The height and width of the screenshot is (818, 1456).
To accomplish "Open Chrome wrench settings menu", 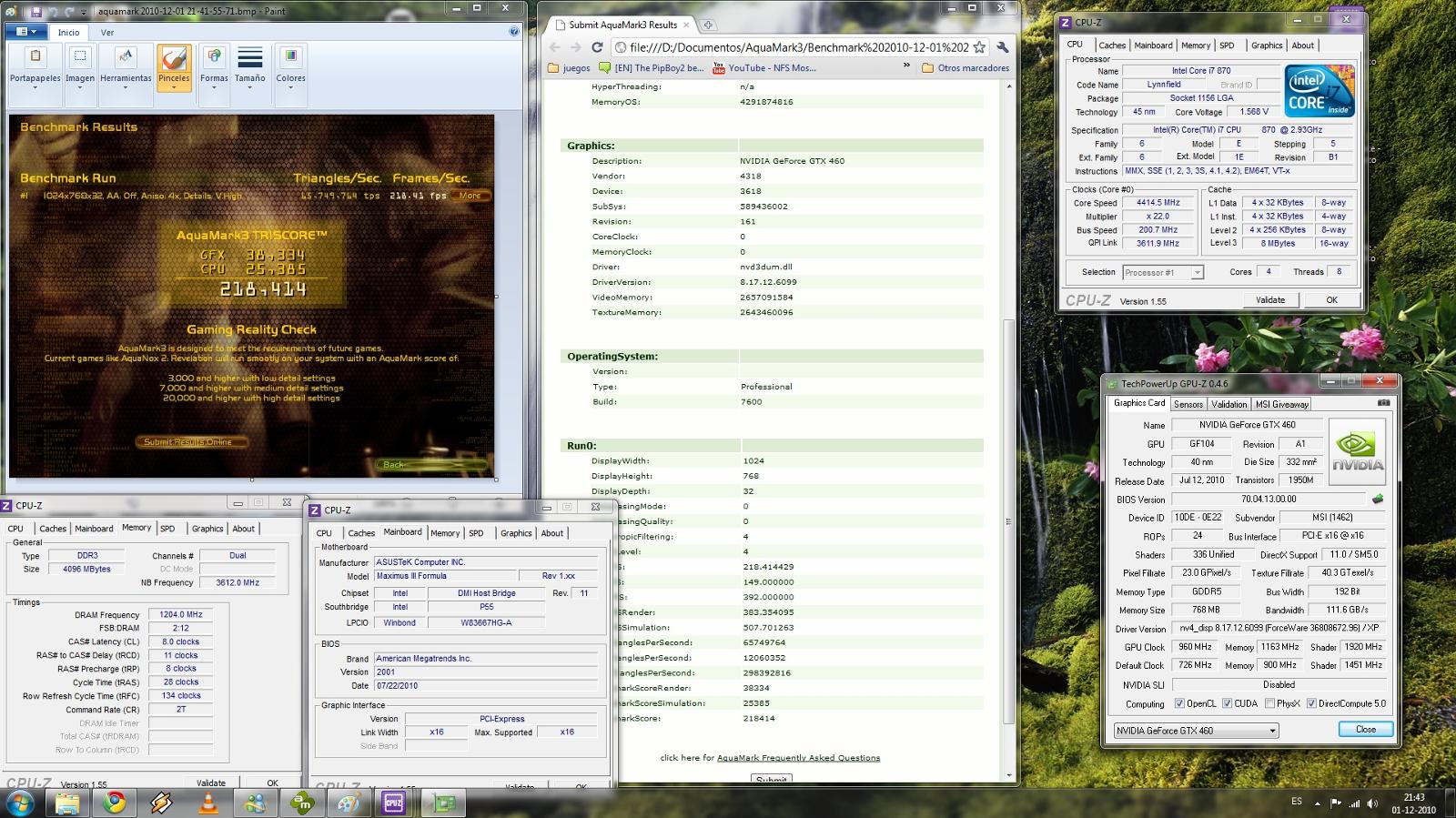I will pos(1002,47).
